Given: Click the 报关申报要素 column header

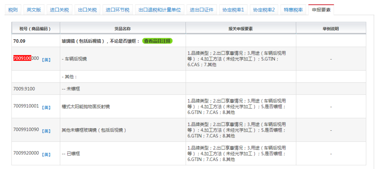Looking at the screenshot, I should 241,29.
